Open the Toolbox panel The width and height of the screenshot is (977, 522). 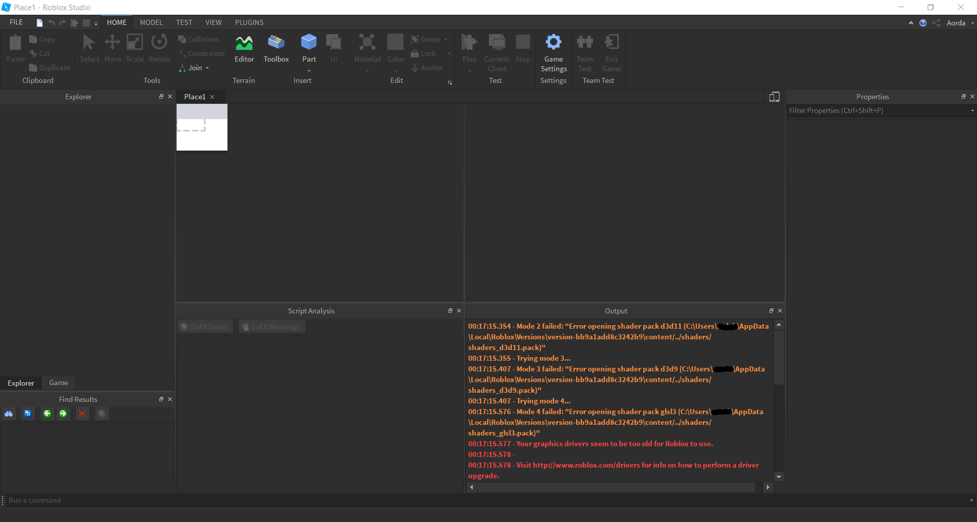[x=276, y=48]
